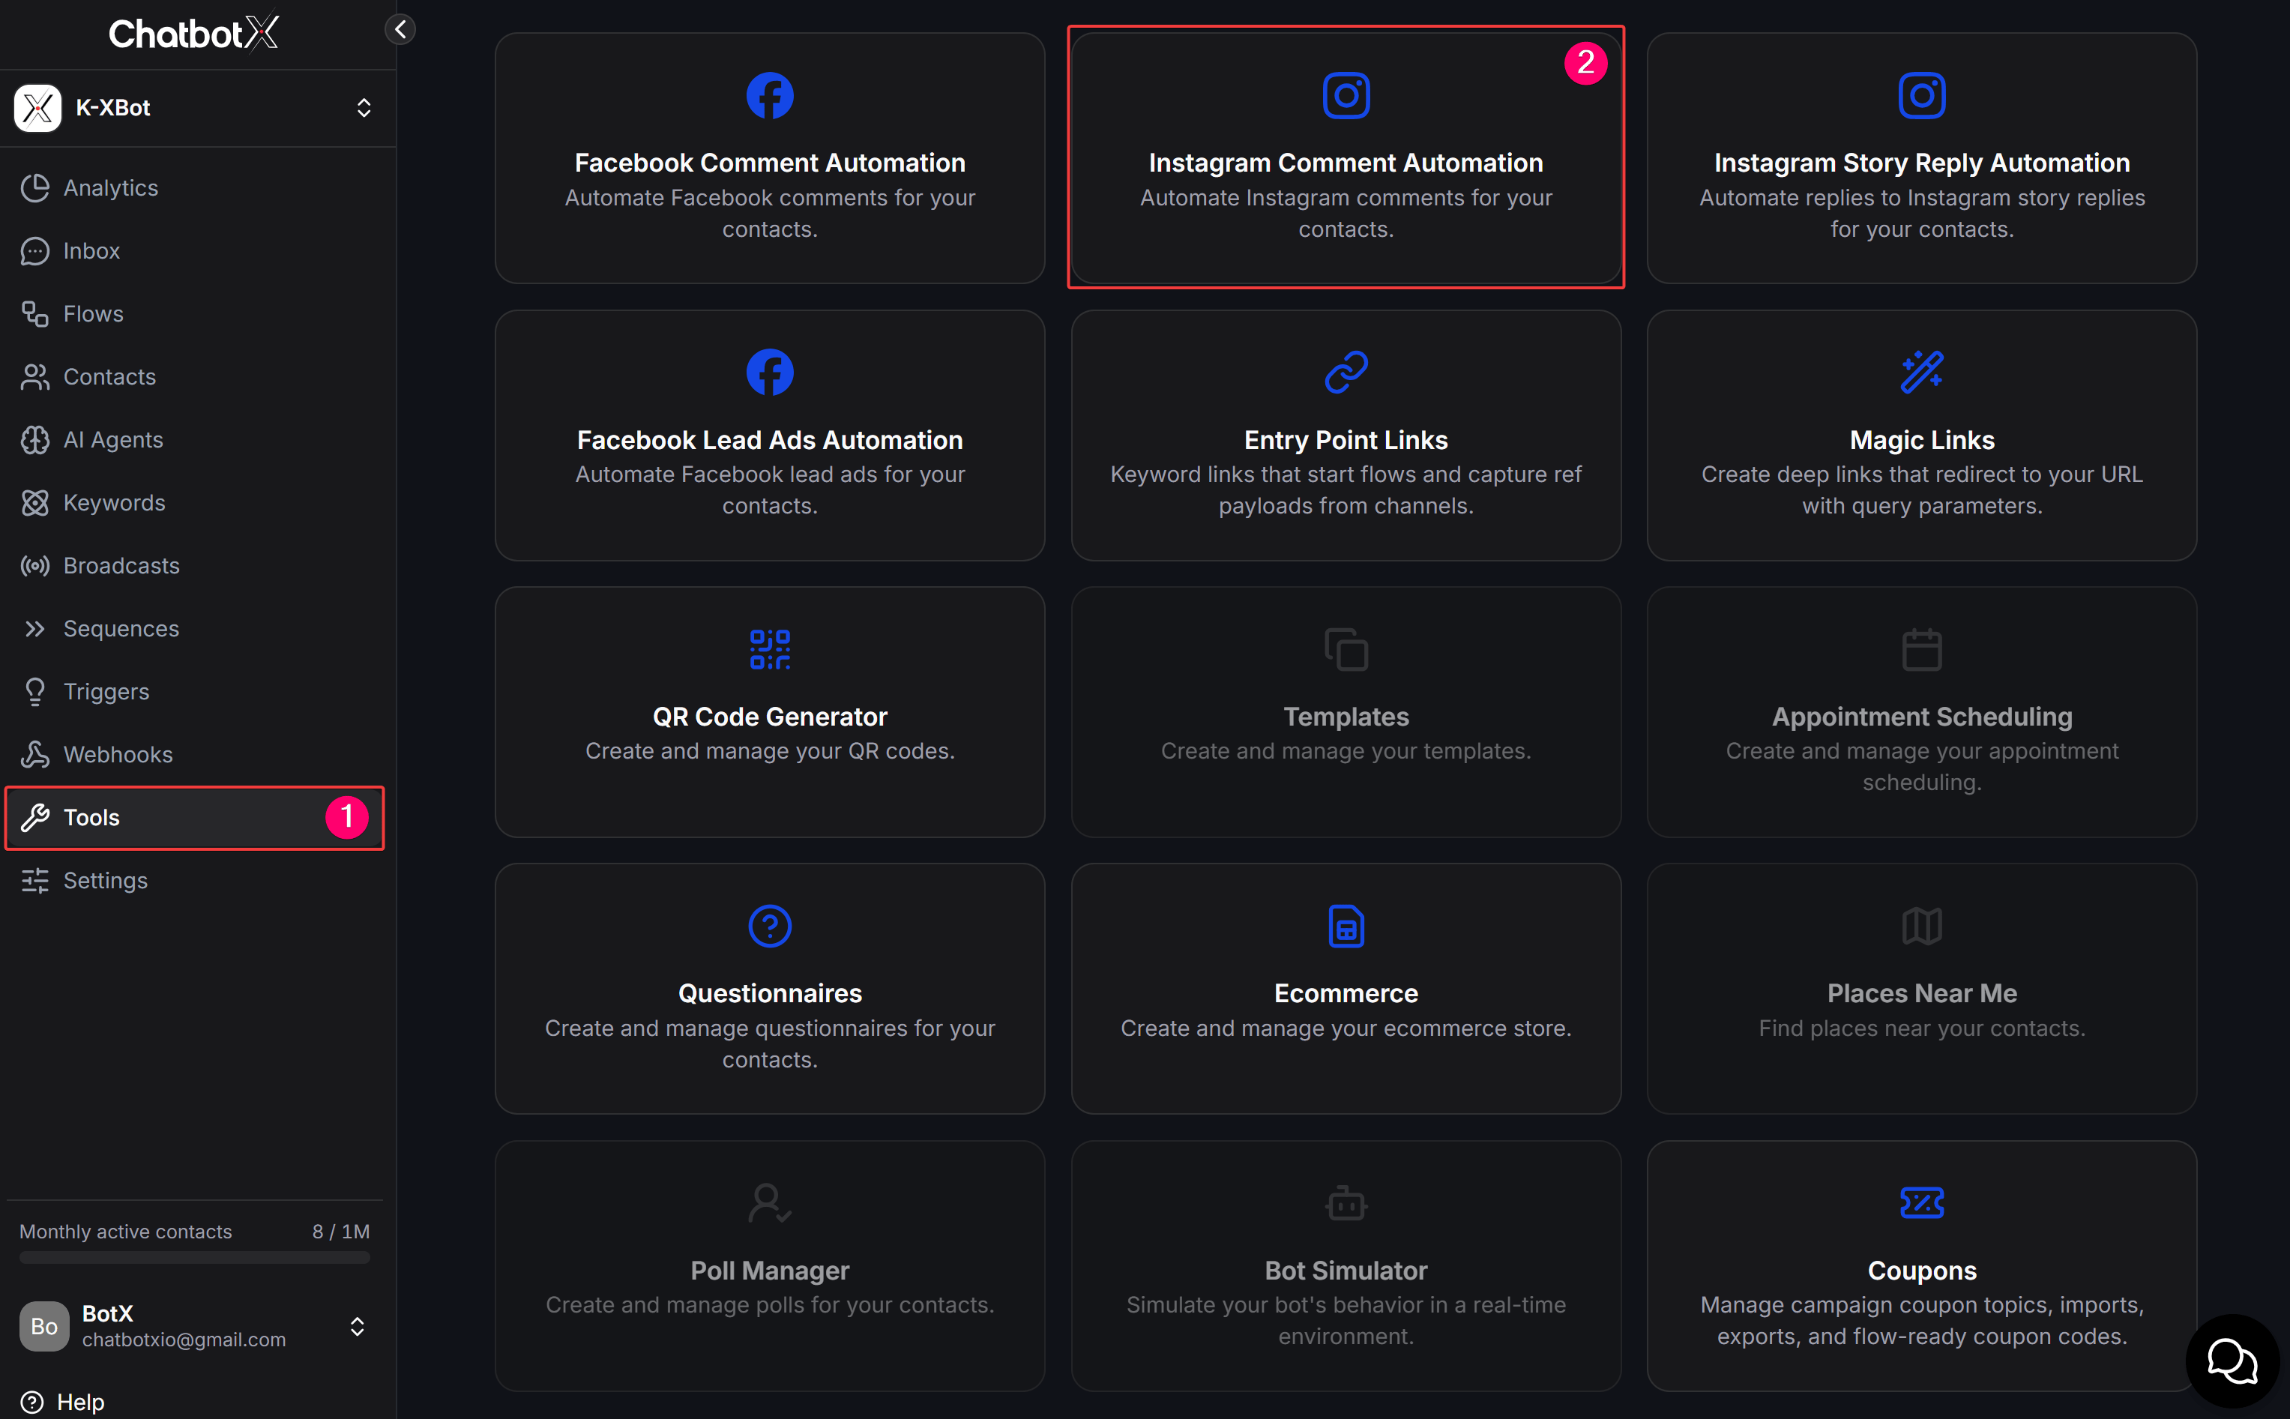
Task: Click the Analytics pie chart icon
Action: click(x=34, y=187)
